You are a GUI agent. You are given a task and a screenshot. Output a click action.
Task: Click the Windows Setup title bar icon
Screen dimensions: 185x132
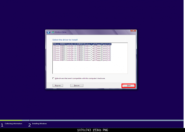53,32
